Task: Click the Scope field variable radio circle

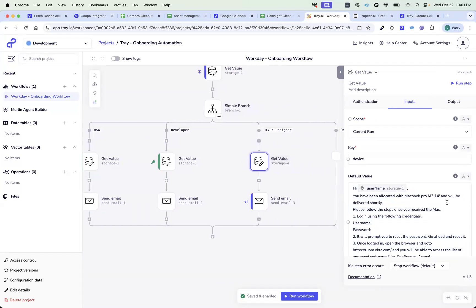Action: pyautogui.click(x=349, y=119)
